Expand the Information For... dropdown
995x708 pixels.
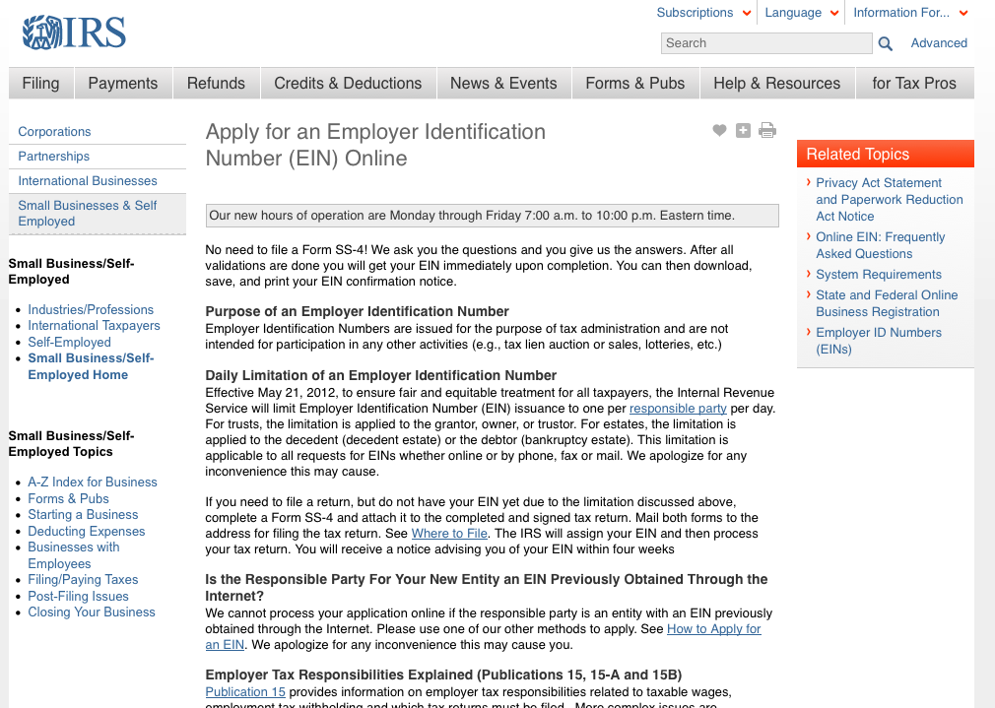(x=902, y=12)
